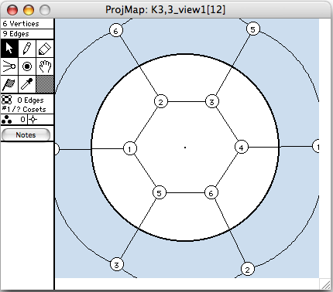Screen dimensions: 333x292
Task: Click vertex 6 at top left
Action: click(116, 31)
